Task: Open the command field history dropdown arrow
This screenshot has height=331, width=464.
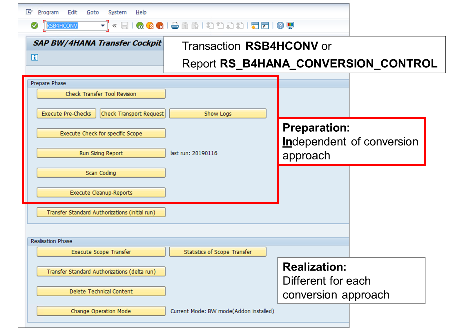Action: [103, 25]
